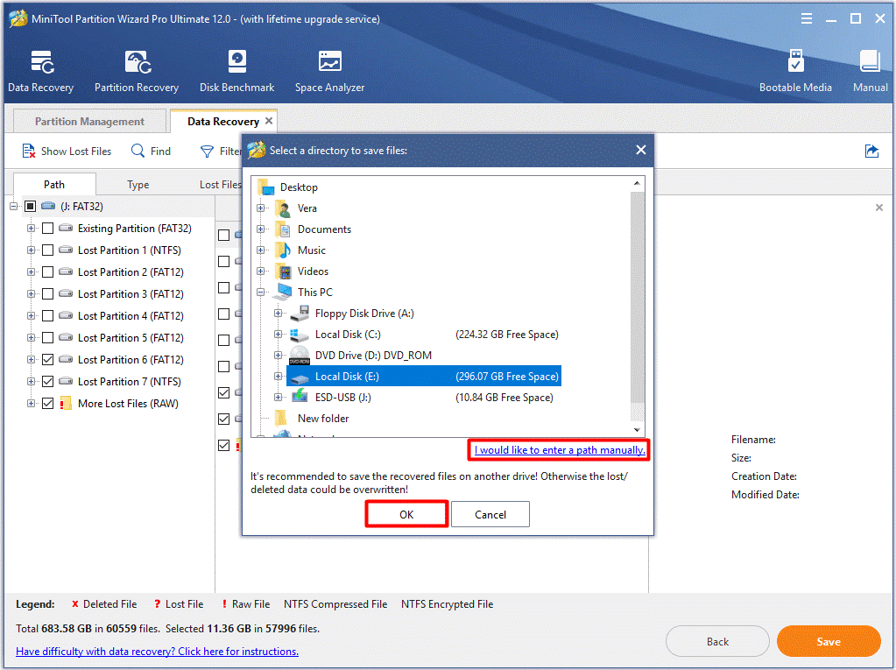Expand Lost Partition 1 (NTFS) node
896x670 pixels.
31,250
